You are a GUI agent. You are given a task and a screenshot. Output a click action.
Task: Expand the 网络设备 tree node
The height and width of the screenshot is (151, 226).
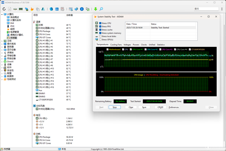pos(2,59)
